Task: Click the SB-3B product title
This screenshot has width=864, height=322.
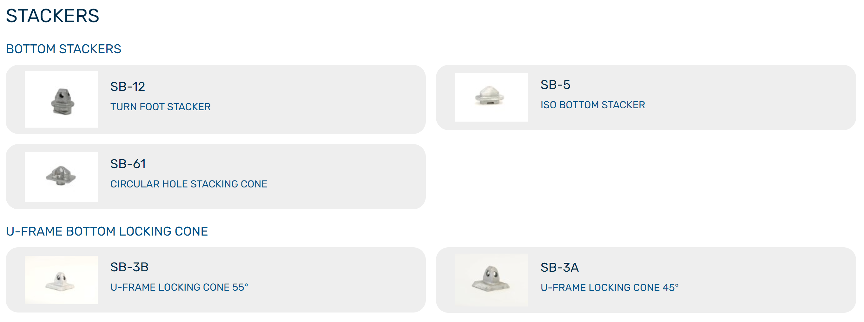Action: click(129, 267)
